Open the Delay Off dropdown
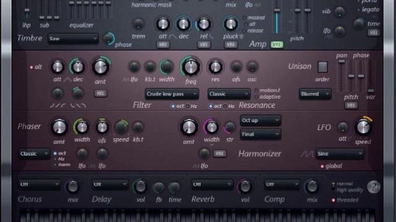 pos(110,184)
